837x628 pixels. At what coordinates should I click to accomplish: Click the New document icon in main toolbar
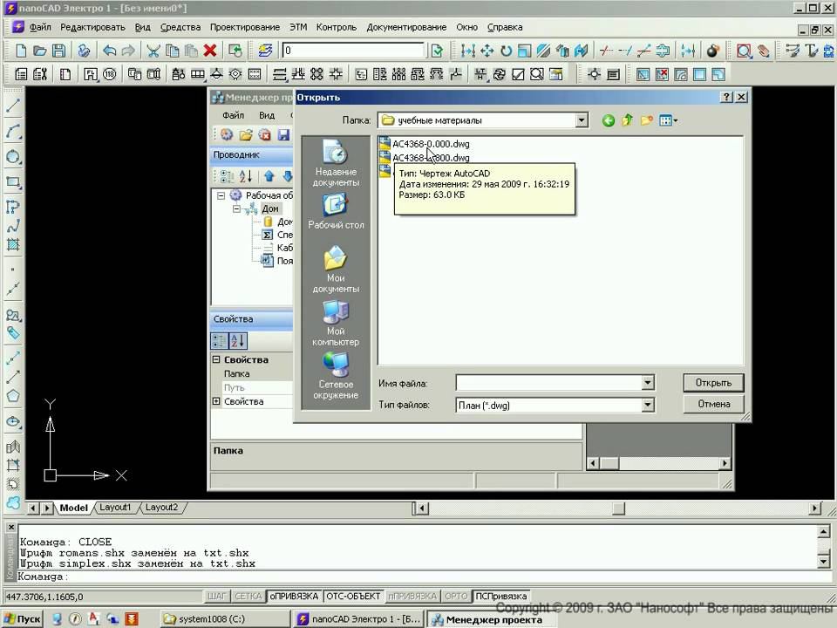click(x=21, y=51)
